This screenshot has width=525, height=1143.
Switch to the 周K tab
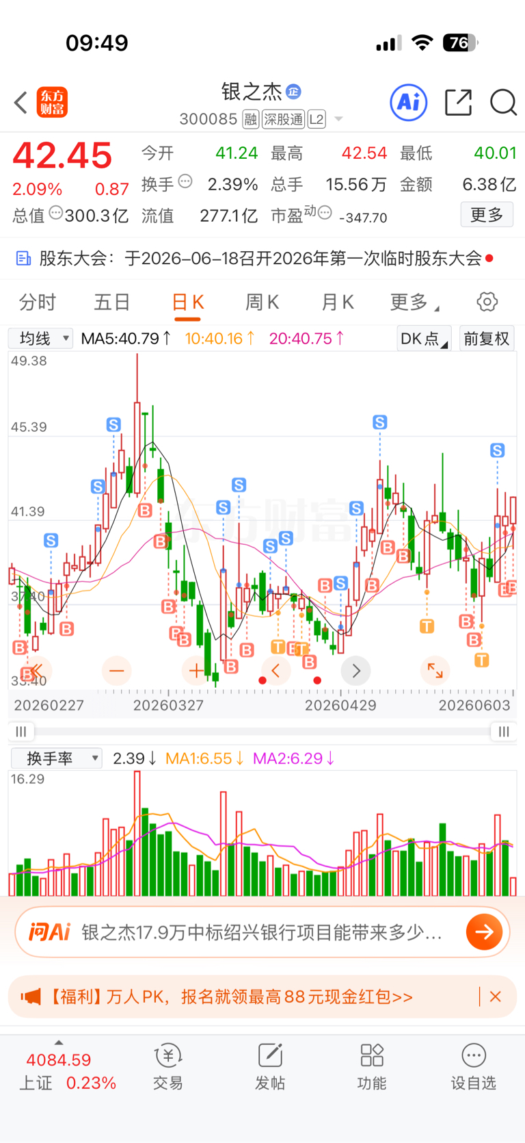262,302
